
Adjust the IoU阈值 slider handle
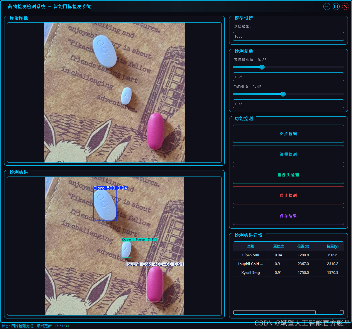pyautogui.click(x=283, y=94)
